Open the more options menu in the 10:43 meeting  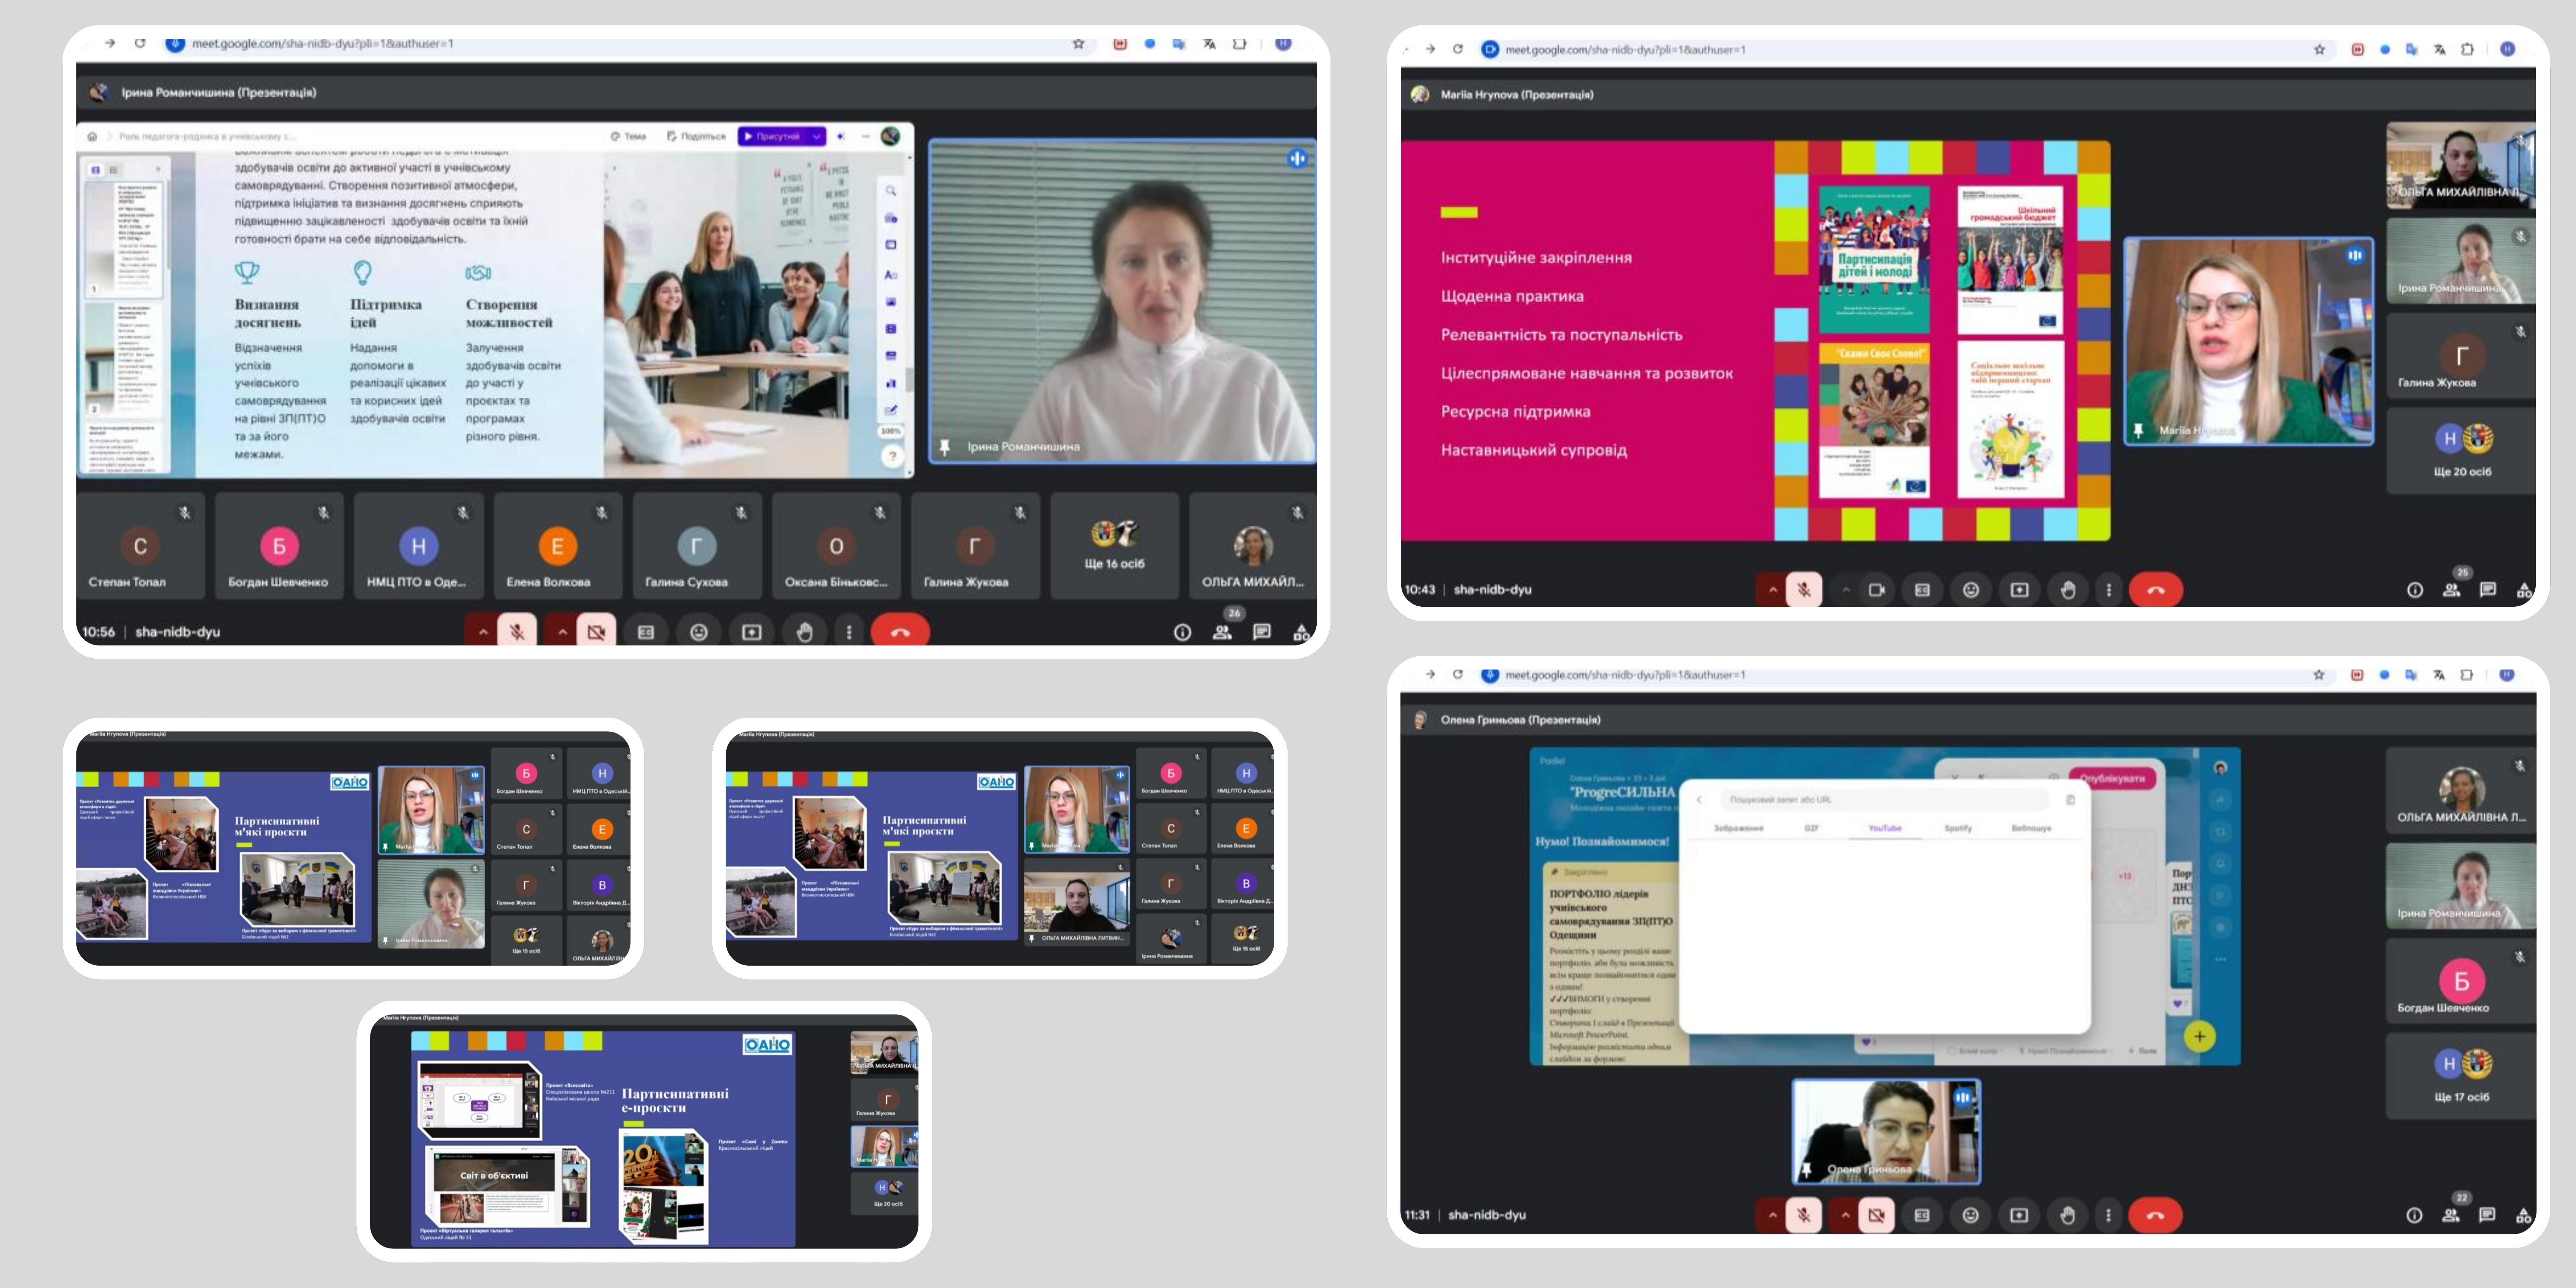click(2109, 590)
